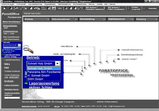Launch the Kartenprogramm icon
Viewport: 159px width, 111px height.
point(129,8)
